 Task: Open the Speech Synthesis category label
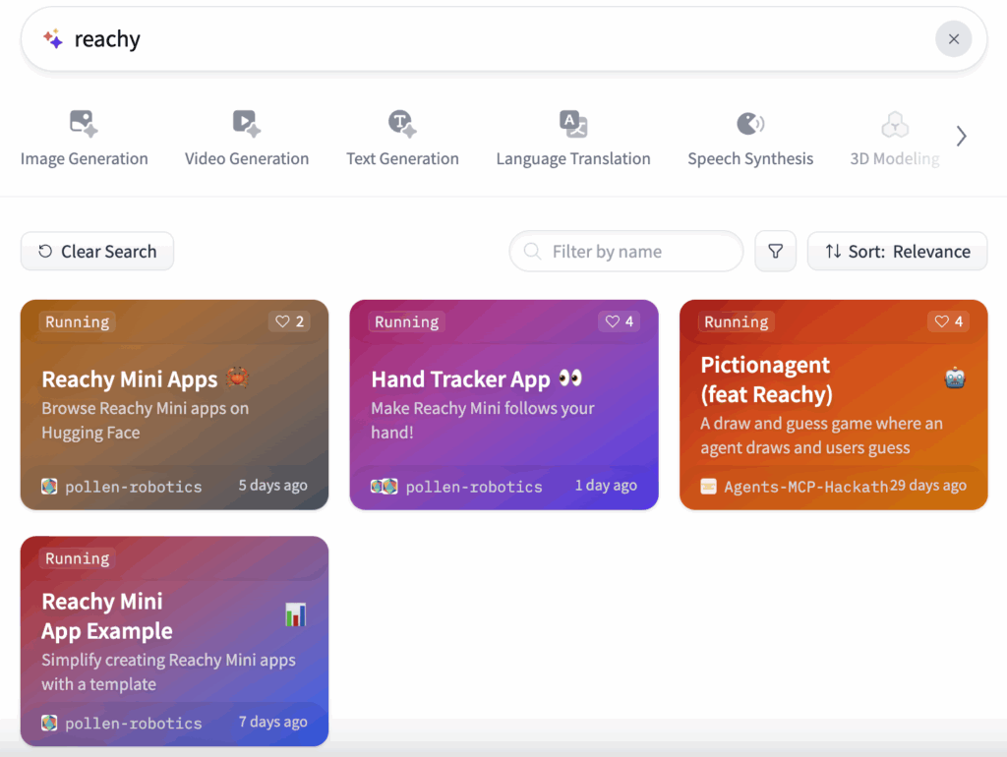click(750, 158)
